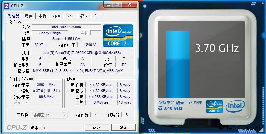This screenshot has width=266, height=134.
Task: Click the 3692.1 MHz core speed field
Action: 46,85
